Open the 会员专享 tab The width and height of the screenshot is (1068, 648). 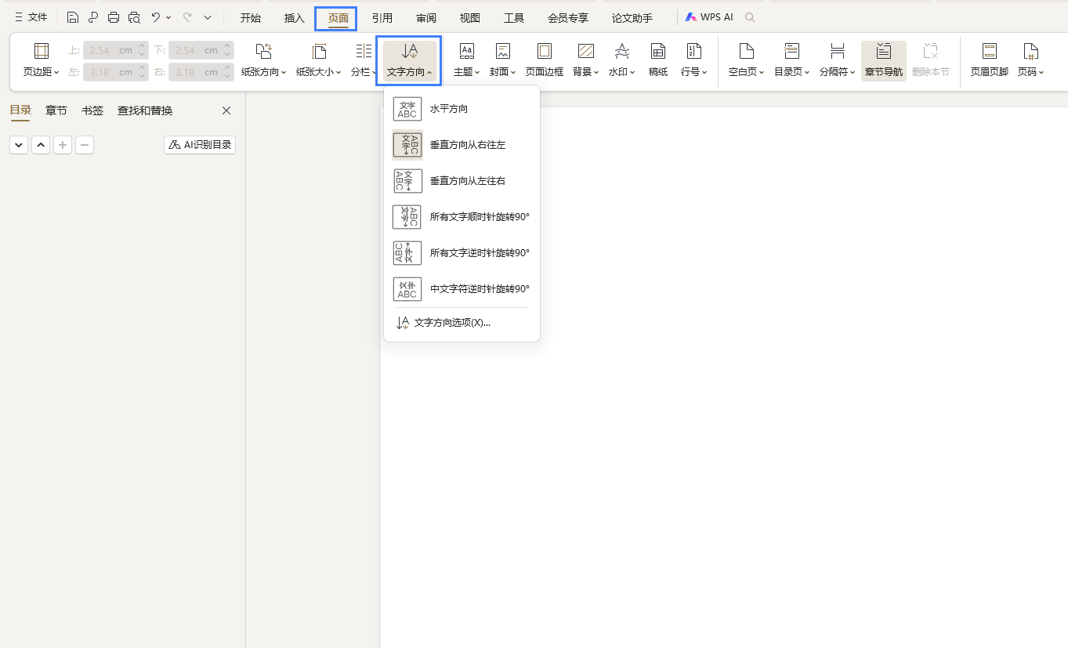(568, 18)
